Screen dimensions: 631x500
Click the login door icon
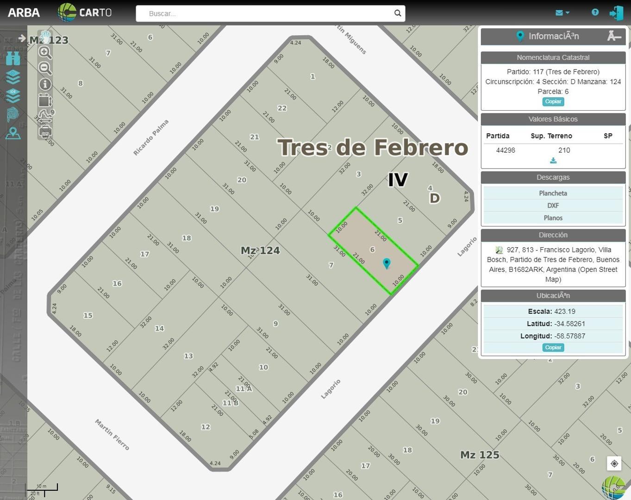pos(616,13)
